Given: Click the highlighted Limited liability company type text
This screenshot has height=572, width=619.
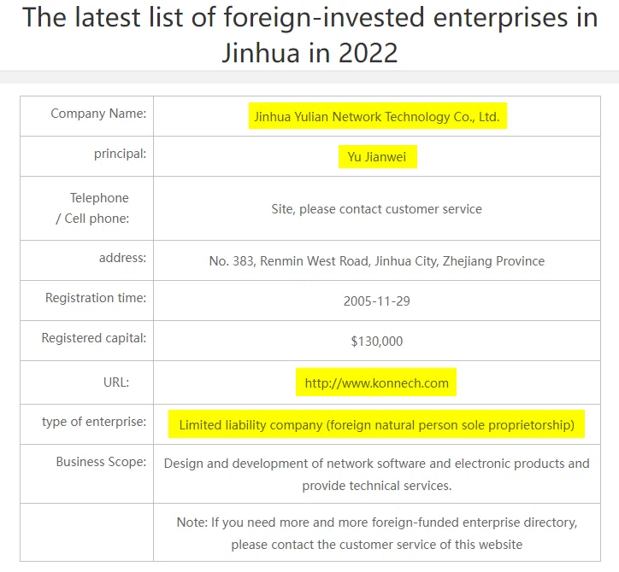Looking at the screenshot, I should point(376,424).
